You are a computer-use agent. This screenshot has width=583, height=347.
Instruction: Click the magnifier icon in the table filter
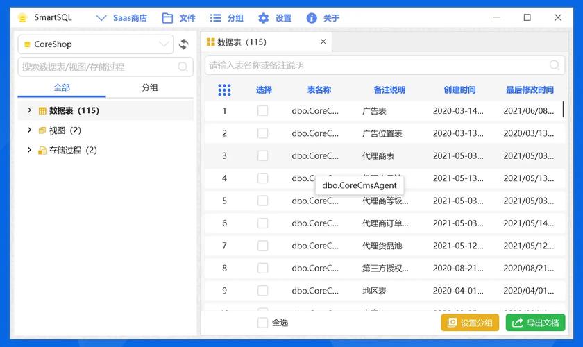coord(555,65)
